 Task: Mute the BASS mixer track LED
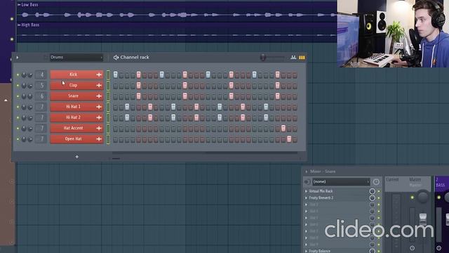click(439, 197)
